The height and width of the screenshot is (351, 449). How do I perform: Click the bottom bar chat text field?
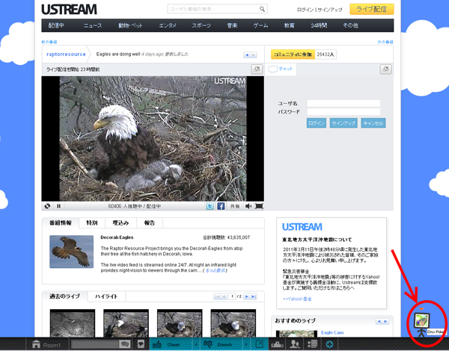pyautogui.click(x=94, y=344)
